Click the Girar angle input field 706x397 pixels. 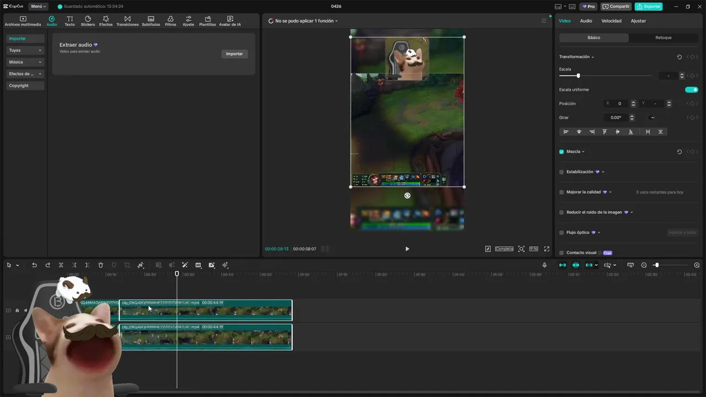pos(617,117)
